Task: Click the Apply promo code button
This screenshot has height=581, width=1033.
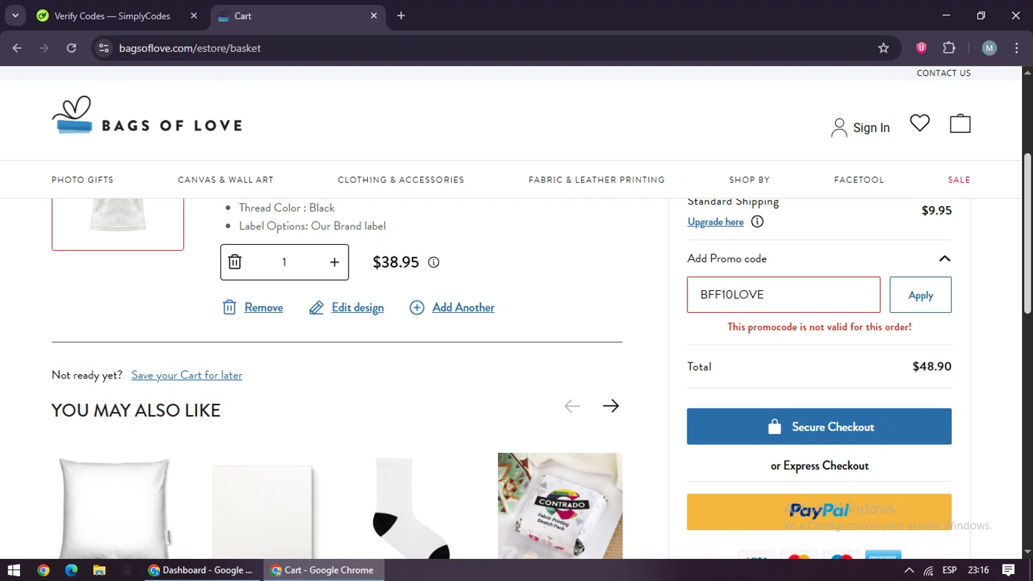Action: tap(920, 294)
